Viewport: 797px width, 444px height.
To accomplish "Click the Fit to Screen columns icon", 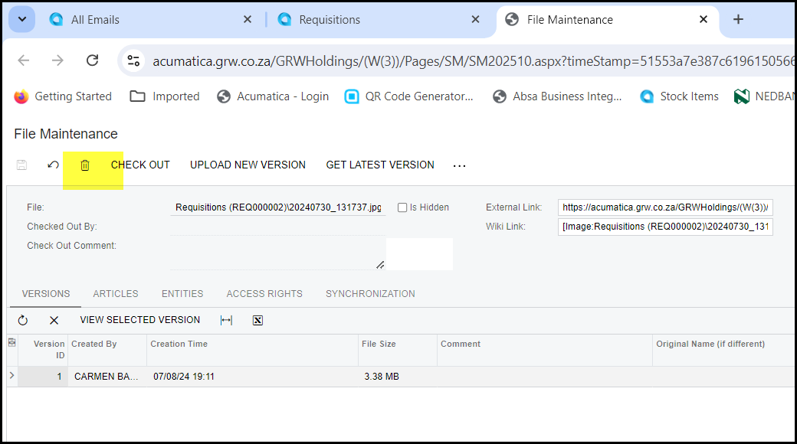I will [x=226, y=320].
